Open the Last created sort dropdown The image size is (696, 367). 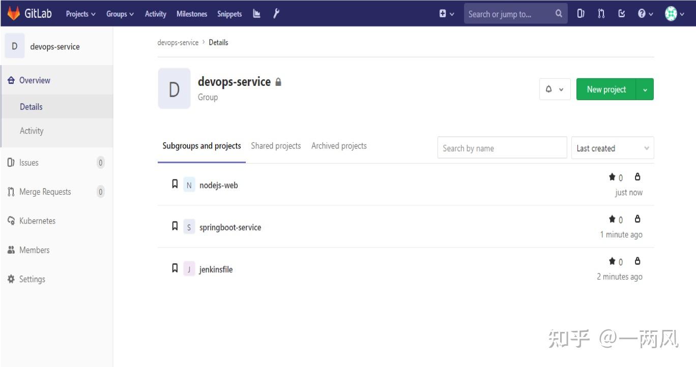click(x=612, y=148)
